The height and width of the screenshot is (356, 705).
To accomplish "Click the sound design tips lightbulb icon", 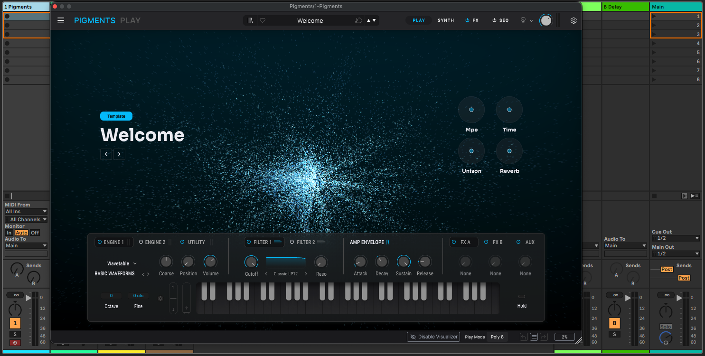I will pyautogui.click(x=524, y=20).
